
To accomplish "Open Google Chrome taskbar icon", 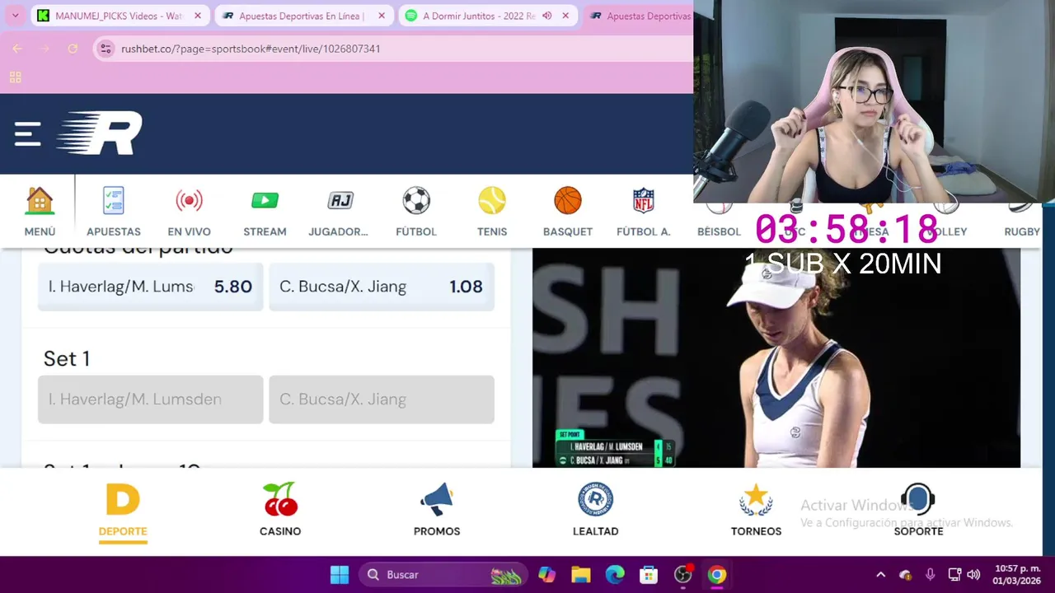I will 717,575.
